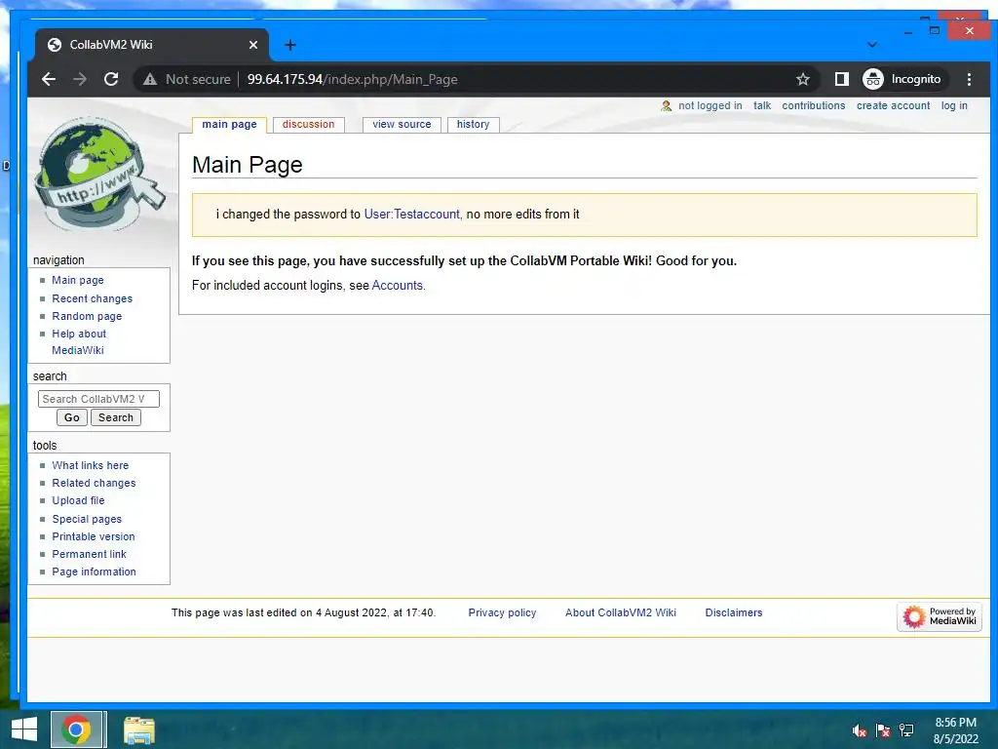This screenshot has width=998, height=749.
Task: Go back using the browser back arrow
Action: tap(49, 79)
